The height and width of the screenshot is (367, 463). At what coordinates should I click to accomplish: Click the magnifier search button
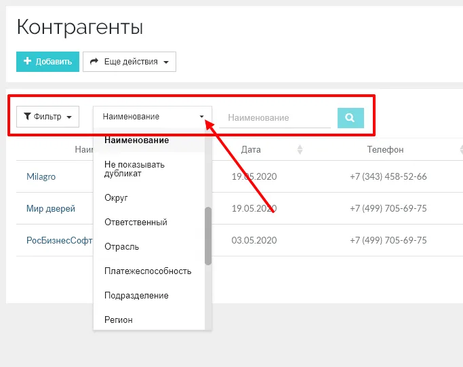coord(350,117)
